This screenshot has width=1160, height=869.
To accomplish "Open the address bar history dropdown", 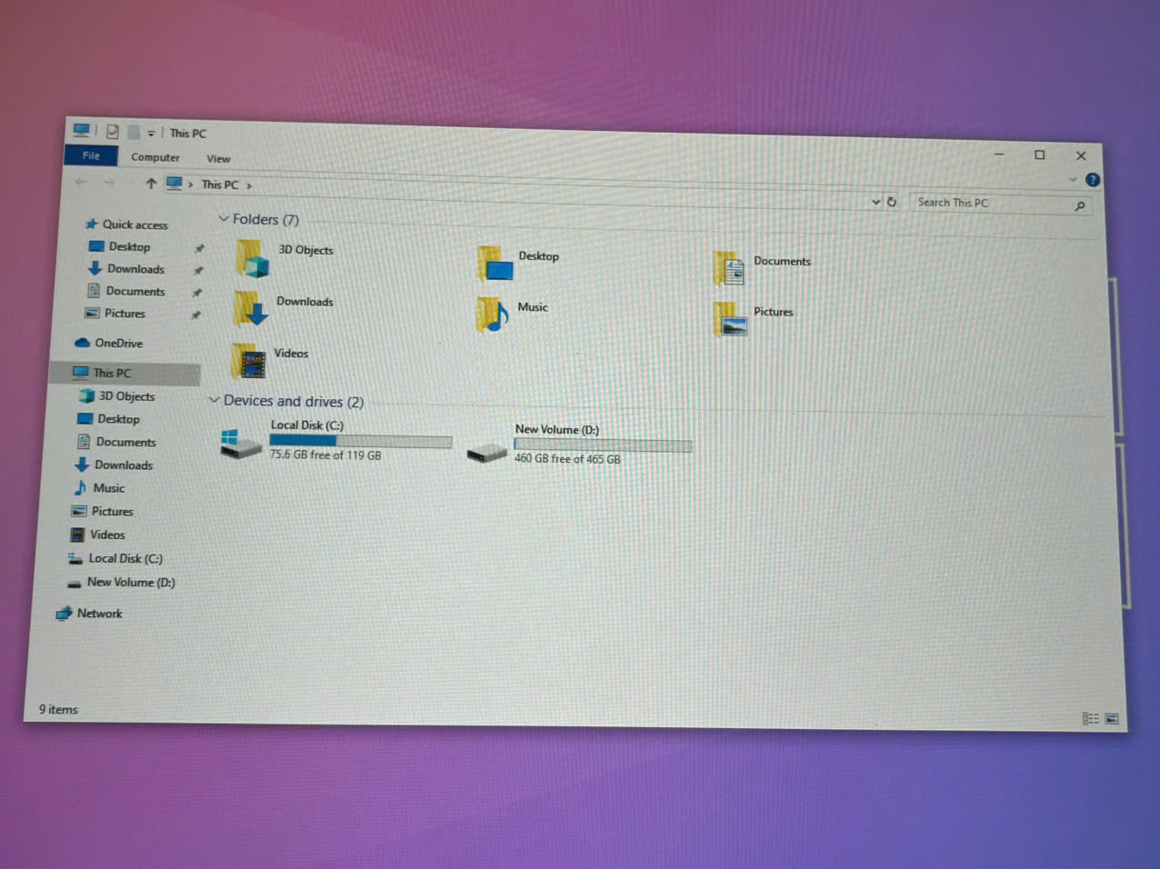I will pyautogui.click(x=875, y=201).
